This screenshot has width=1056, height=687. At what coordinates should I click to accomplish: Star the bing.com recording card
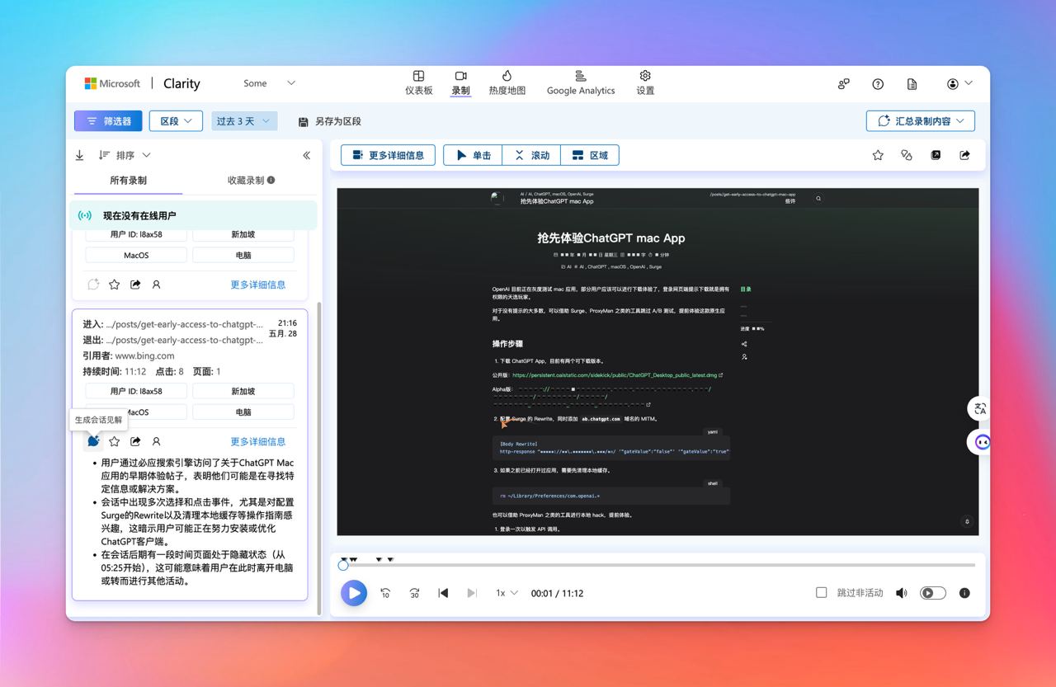click(114, 441)
